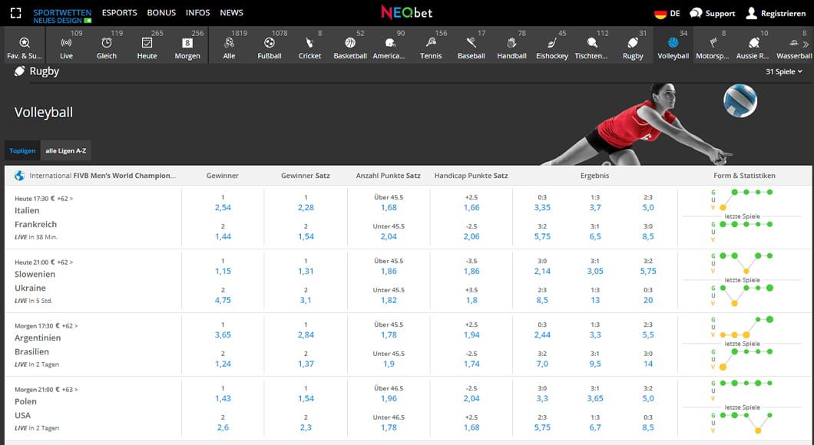Open the INFOS menu item

198,12
